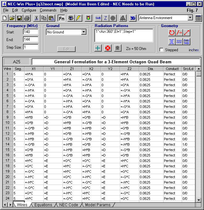This screenshot has height=210, width=204.
Task: Click the Fn functions toolbar button
Action: coord(61,18)
